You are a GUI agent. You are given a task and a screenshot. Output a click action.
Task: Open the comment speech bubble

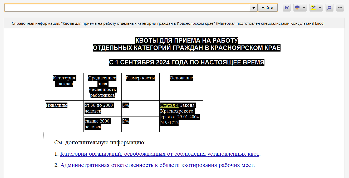pos(329,8)
